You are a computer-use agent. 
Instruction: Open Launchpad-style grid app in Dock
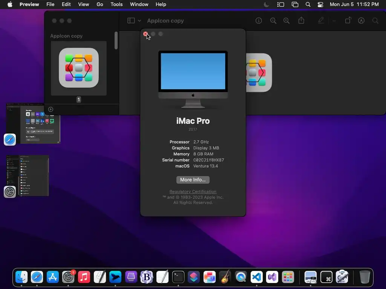pyautogui.click(x=288, y=277)
